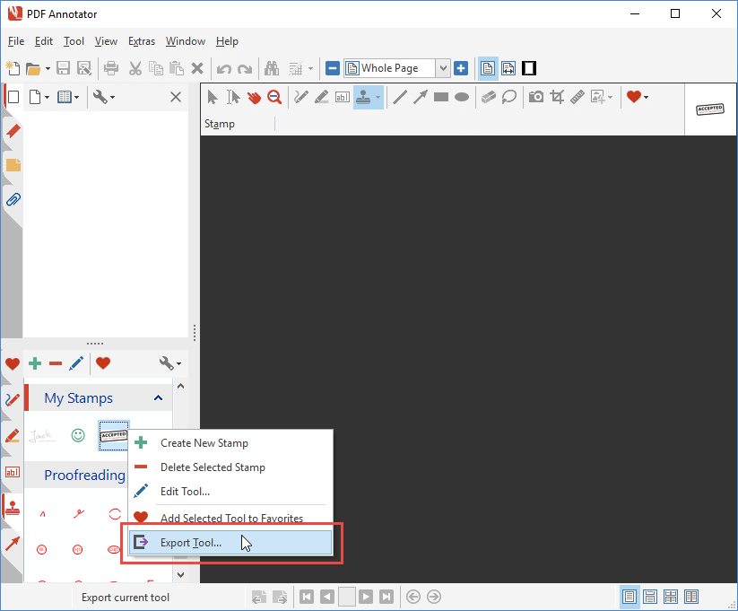
Task: Close the sidebar panel with X
Action: click(176, 97)
